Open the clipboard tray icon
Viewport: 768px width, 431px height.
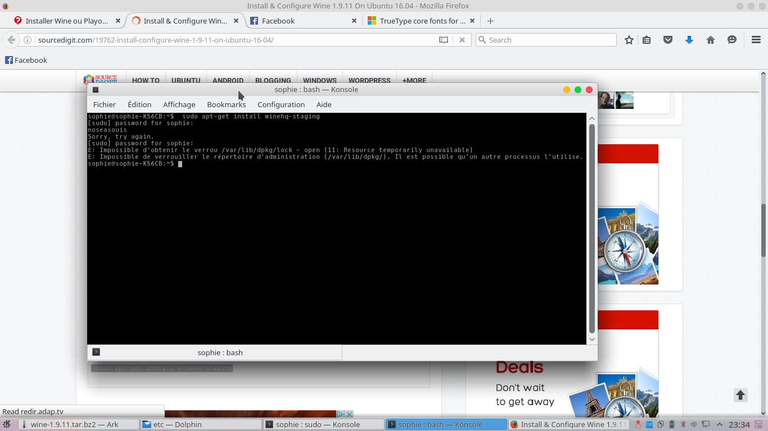click(660, 425)
